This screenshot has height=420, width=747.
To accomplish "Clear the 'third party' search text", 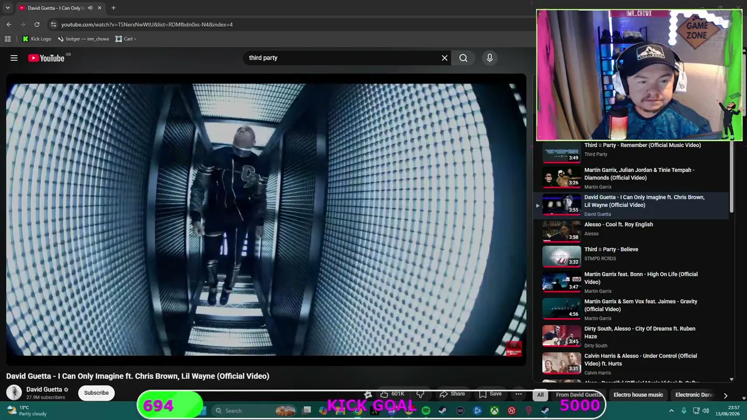I will (x=445, y=58).
